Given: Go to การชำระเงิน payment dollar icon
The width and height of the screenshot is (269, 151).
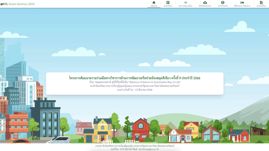Looking at the screenshot, I should coord(223,4).
